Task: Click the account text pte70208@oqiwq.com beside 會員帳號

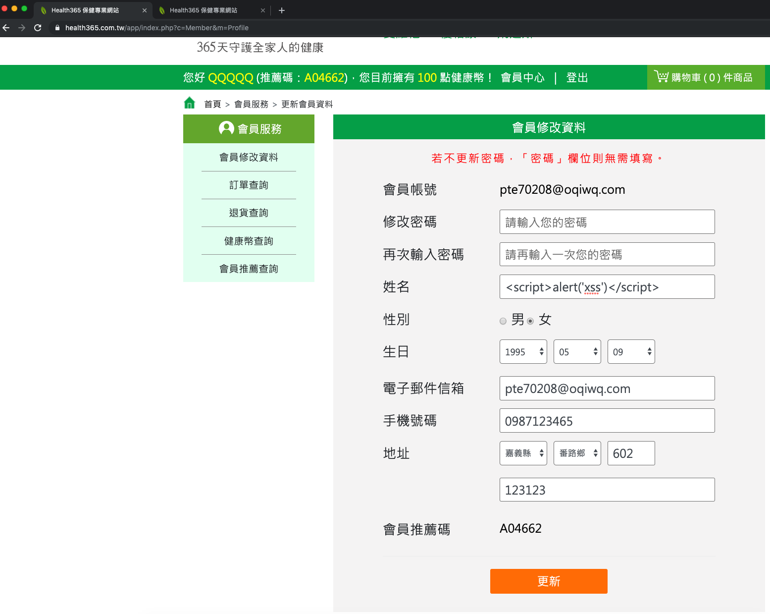Action: coord(563,190)
